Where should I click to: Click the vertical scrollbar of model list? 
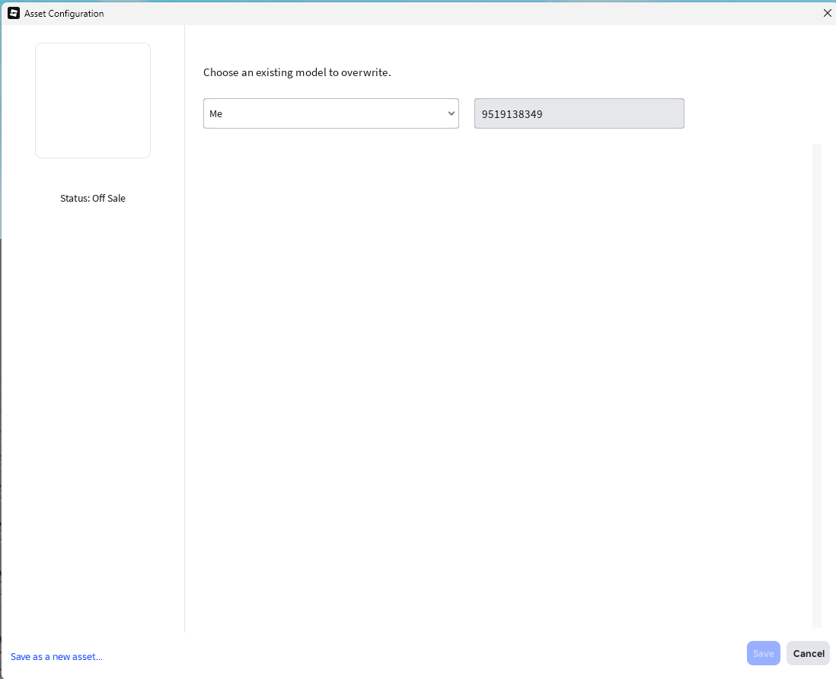pos(817,386)
